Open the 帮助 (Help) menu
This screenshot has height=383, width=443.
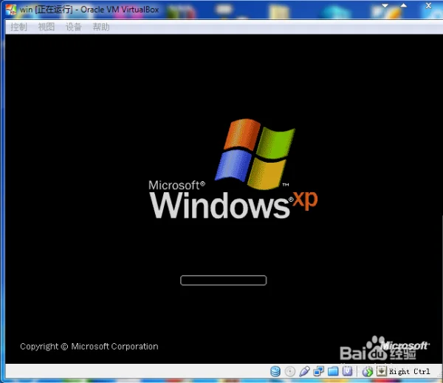[101, 27]
